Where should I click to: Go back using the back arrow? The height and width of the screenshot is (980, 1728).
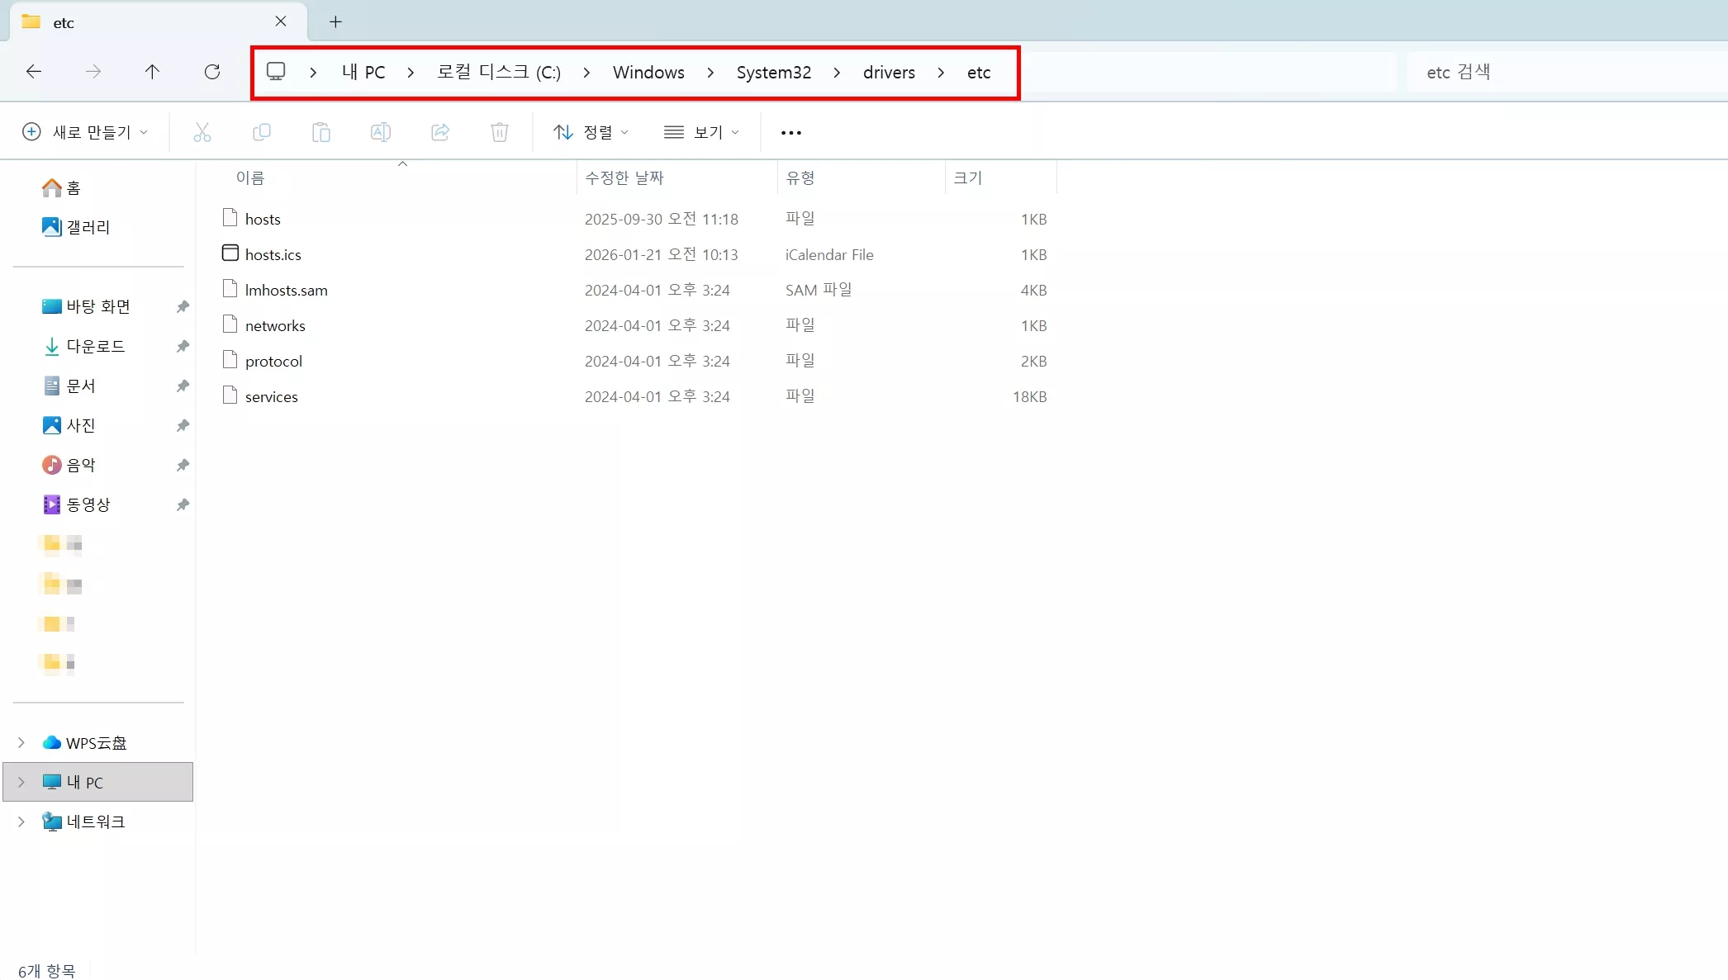tap(34, 72)
